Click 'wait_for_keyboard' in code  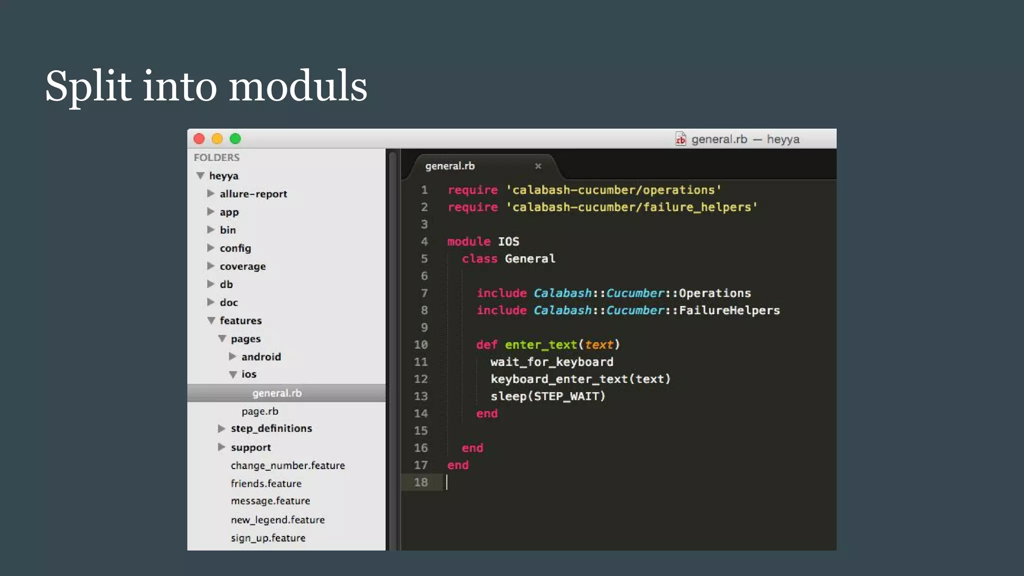click(552, 362)
